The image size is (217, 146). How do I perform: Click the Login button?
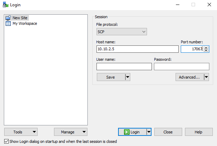132,132
